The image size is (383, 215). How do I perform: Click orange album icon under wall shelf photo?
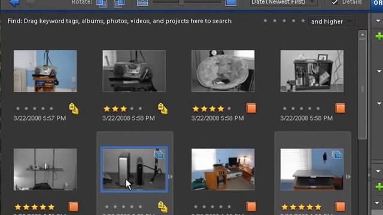(73, 207)
